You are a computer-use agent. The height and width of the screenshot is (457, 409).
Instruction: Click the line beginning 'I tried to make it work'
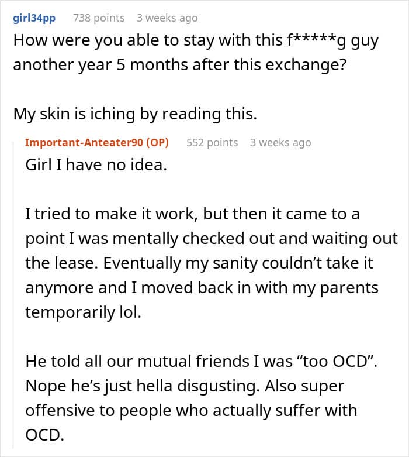[192, 214]
